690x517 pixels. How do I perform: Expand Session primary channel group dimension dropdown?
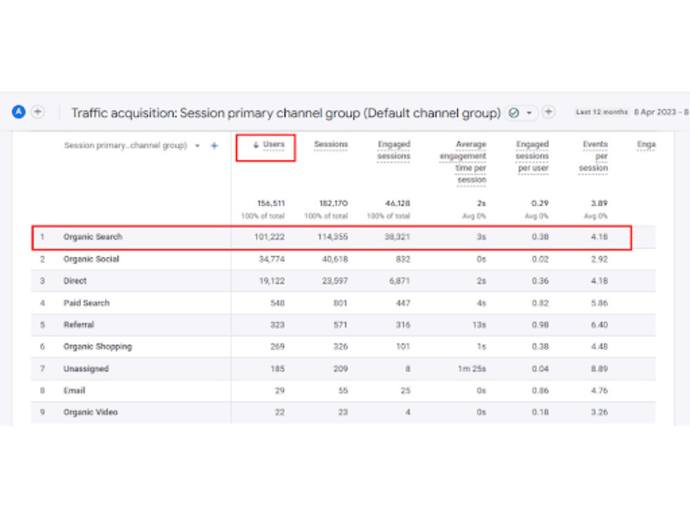(197, 145)
